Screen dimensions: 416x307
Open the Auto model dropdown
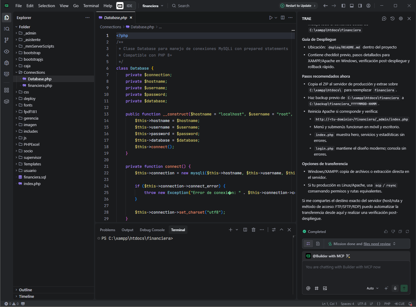[x=373, y=288]
